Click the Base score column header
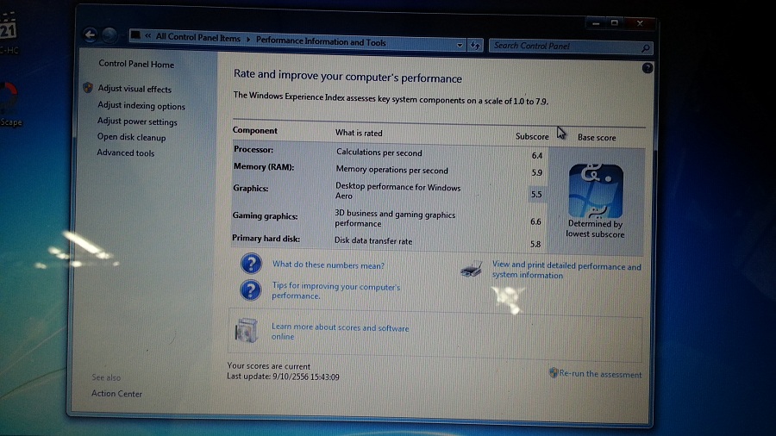Viewport: 776px width, 436px height. 597,137
